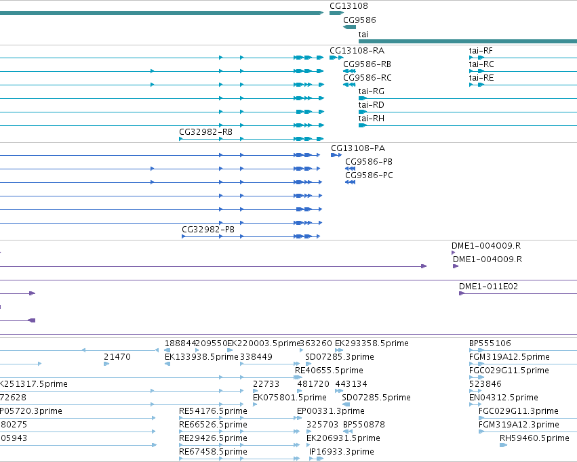Select the 188844 EST label

pos(180,343)
